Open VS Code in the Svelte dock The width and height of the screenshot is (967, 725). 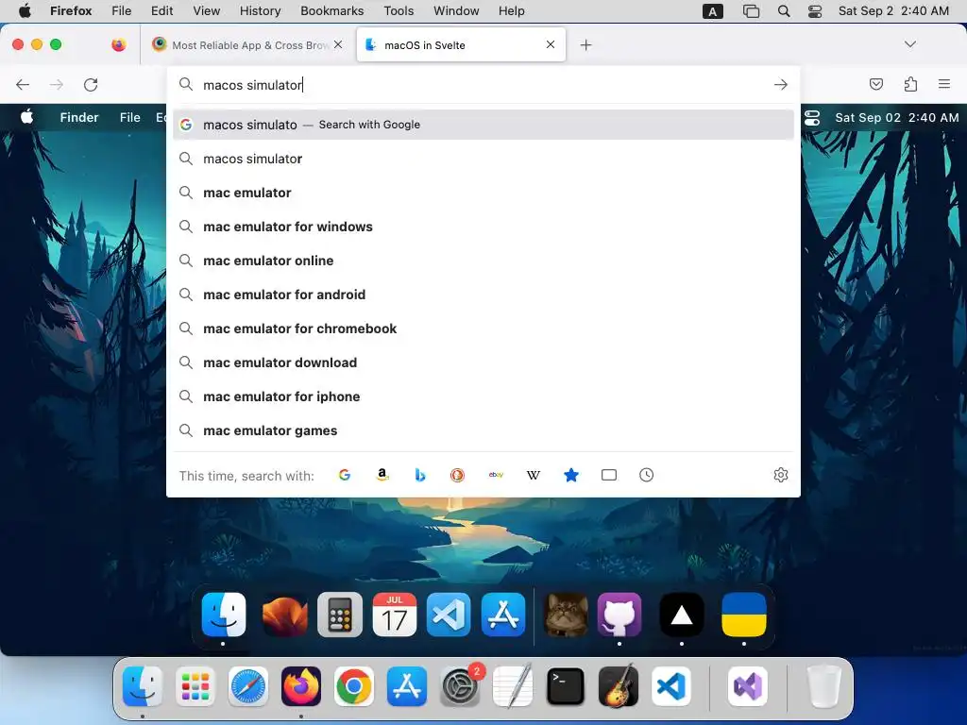click(x=449, y=615)
